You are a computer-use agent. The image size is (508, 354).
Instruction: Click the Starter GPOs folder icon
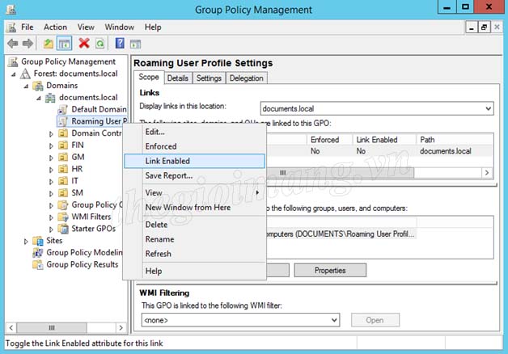[63, 229]
